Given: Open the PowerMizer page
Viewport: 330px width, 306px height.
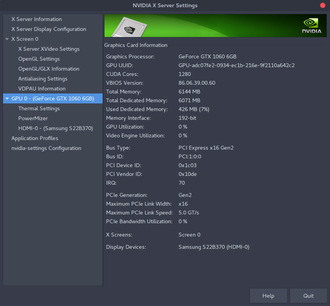Looking at the screenshot, I should pos(33,118).
